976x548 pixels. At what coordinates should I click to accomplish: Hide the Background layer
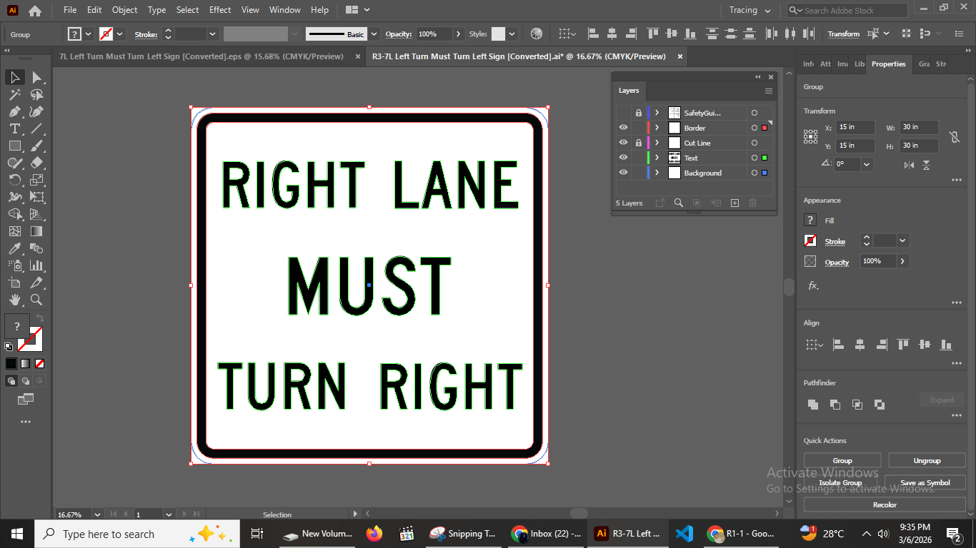click(x=623, y=173)
